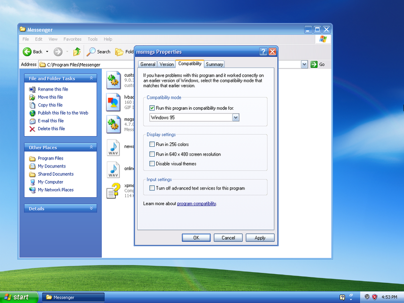The height and width of the screenshot is (303, 404).
Task: Enable Run in 256 colors
Action: [152, 144]
